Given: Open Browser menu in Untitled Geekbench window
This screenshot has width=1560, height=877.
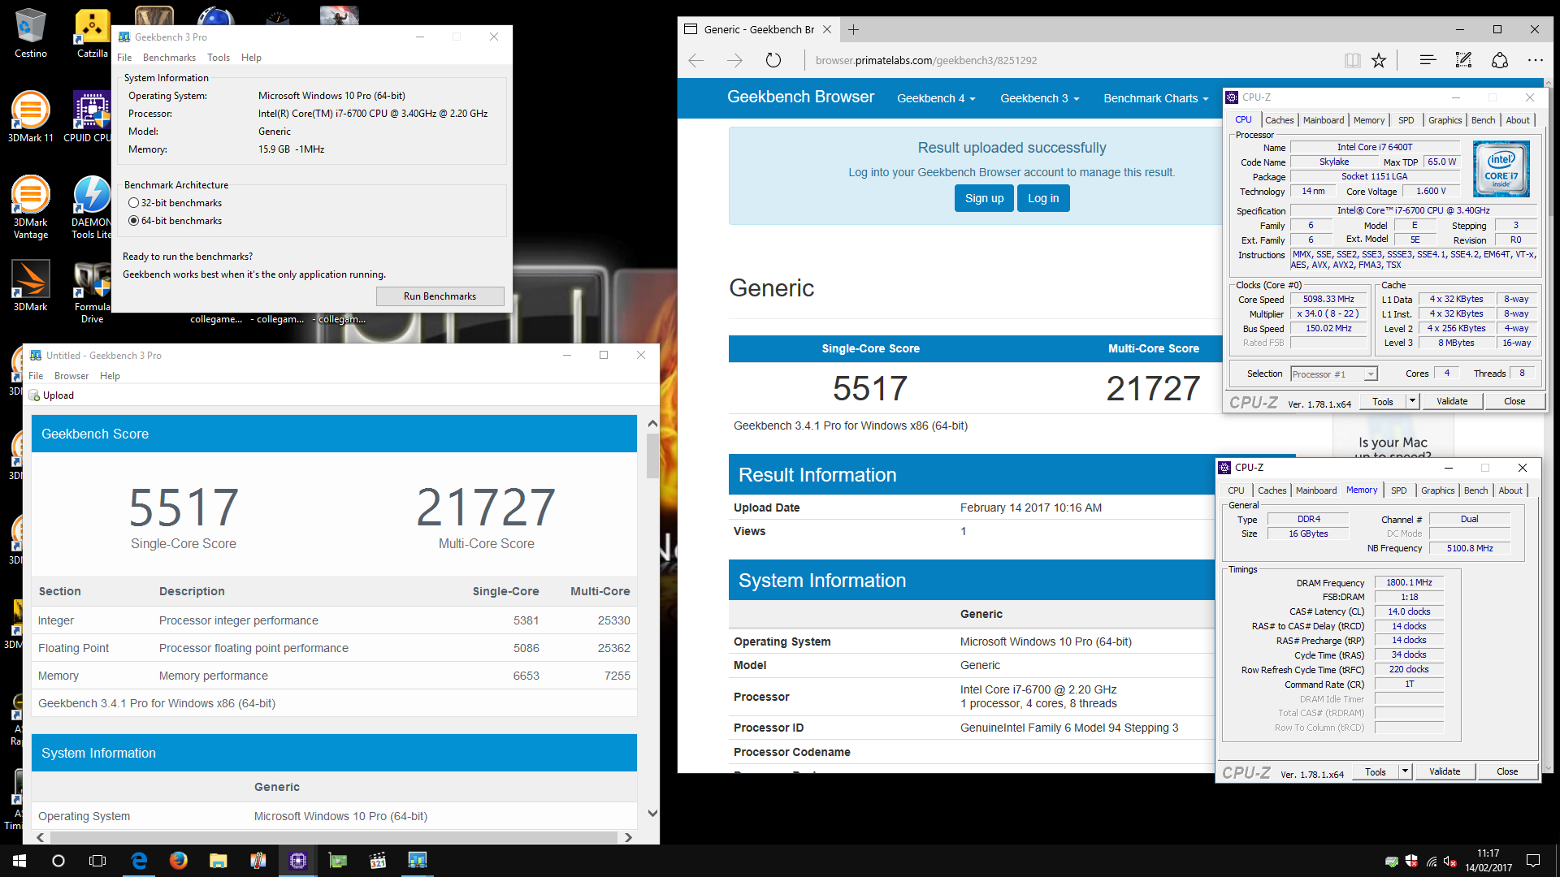Looking at the screenshot, I should [71, 376].
